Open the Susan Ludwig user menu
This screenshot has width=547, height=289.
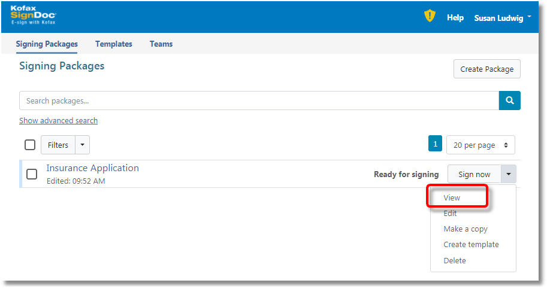tap(502, 18)
